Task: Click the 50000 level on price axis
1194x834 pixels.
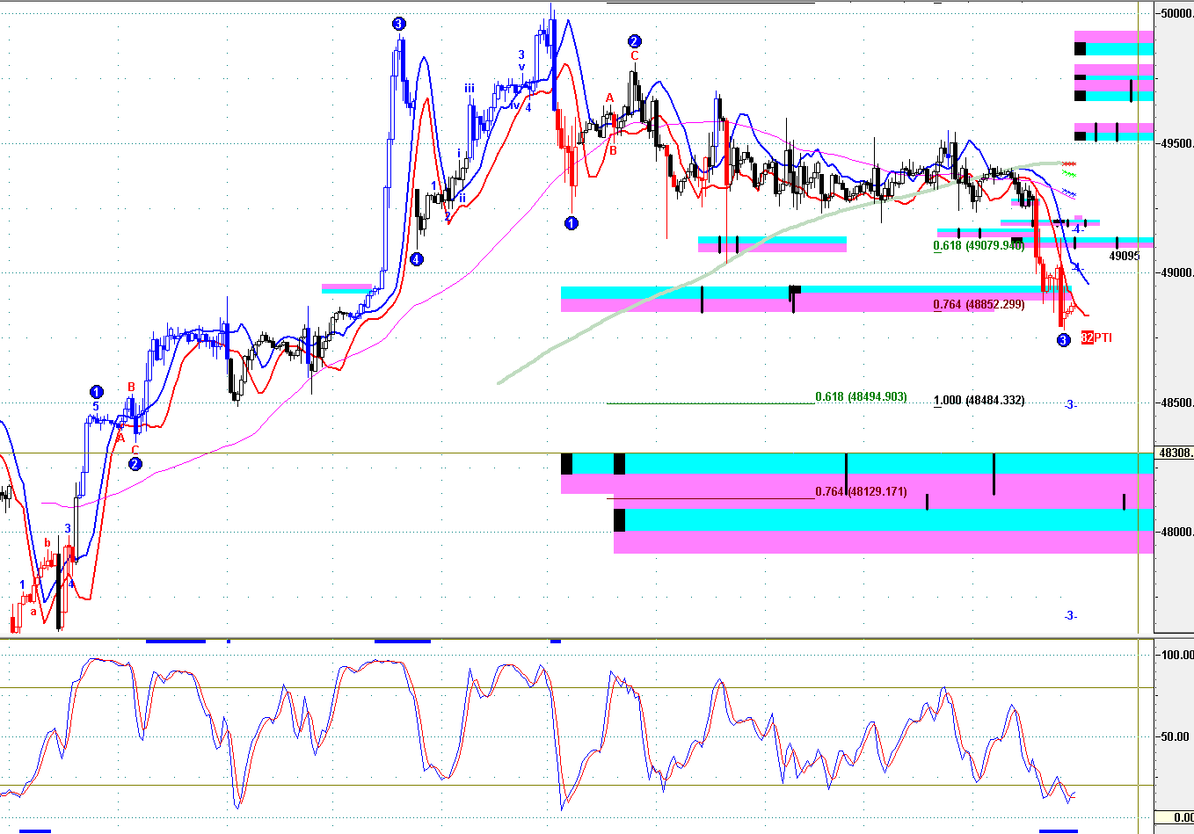Action: coord(1176,14)
